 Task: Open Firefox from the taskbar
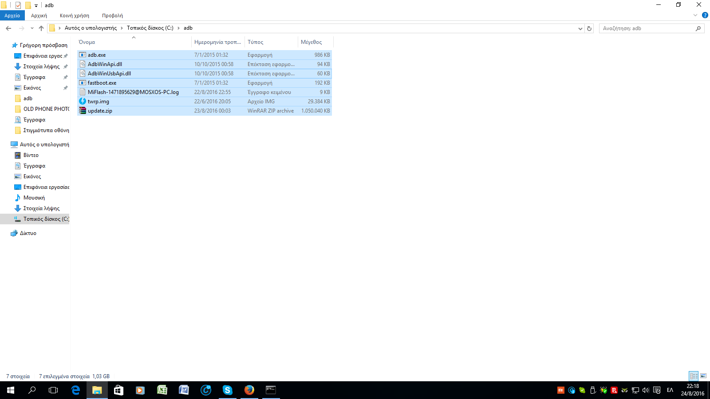(249, 390)
